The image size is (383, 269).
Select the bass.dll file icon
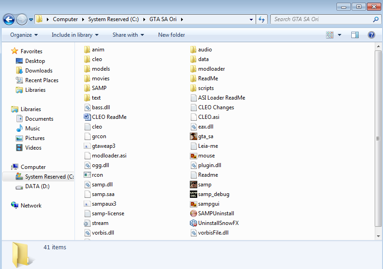tap(87, 107)
